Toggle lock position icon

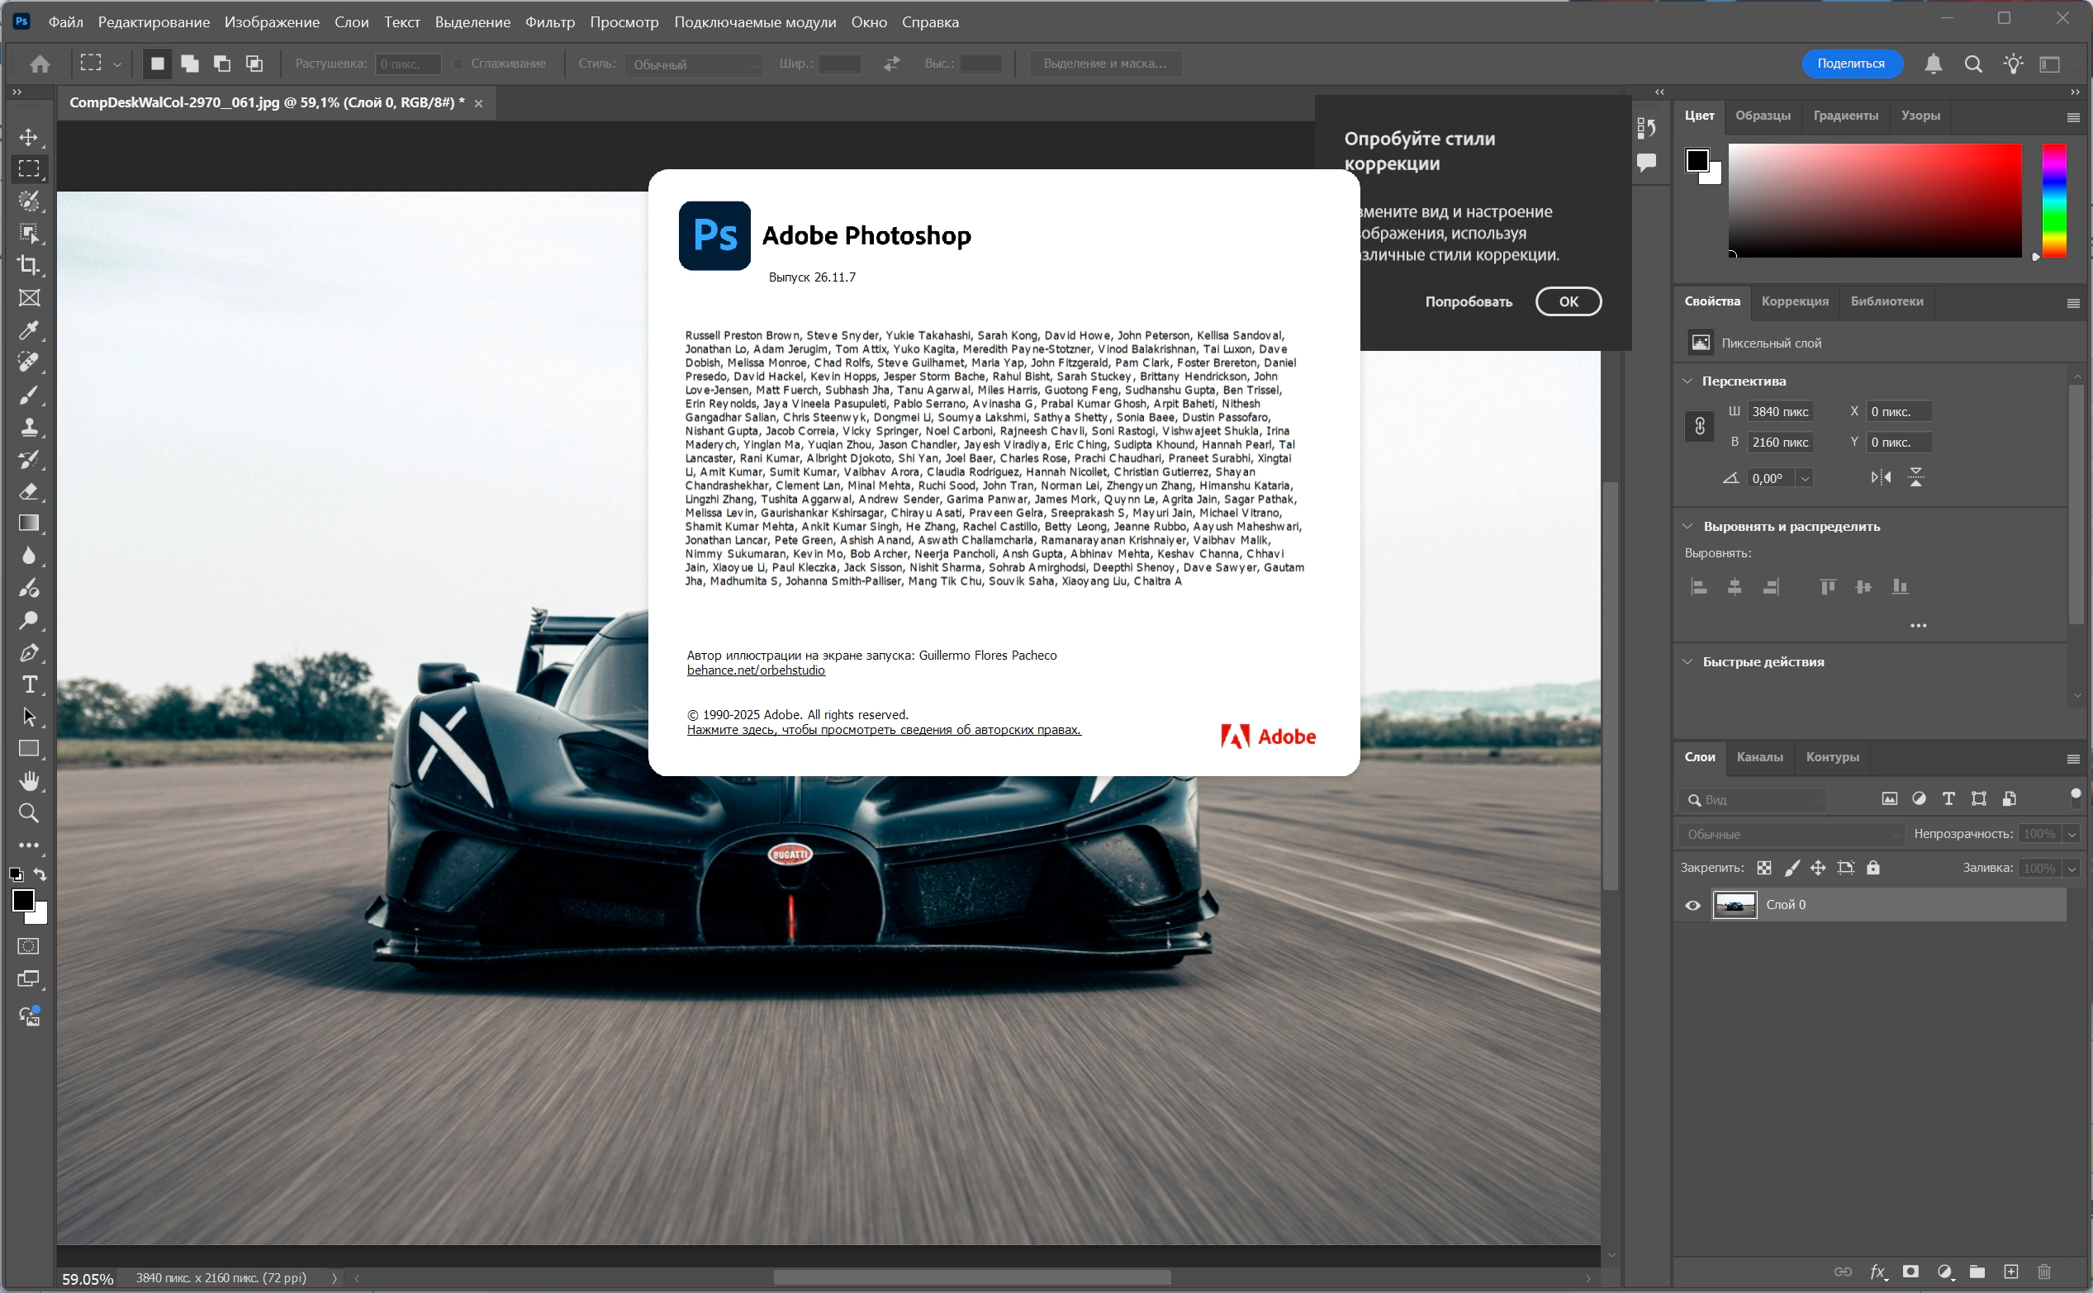(x=1819, y=868)
